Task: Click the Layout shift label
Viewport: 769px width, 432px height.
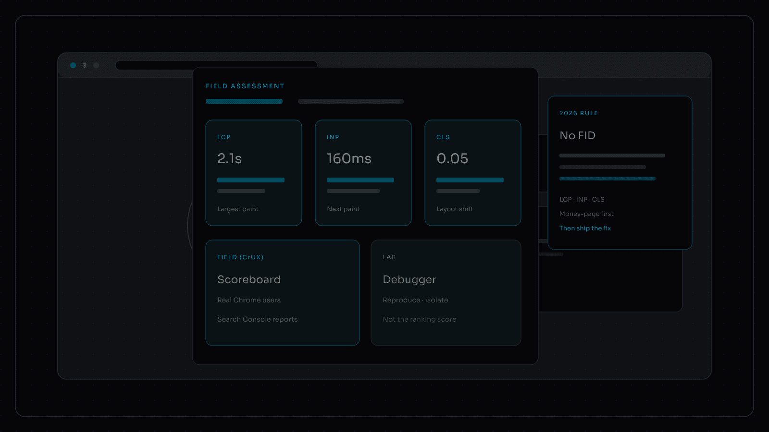Action: [x=455, y=209]
